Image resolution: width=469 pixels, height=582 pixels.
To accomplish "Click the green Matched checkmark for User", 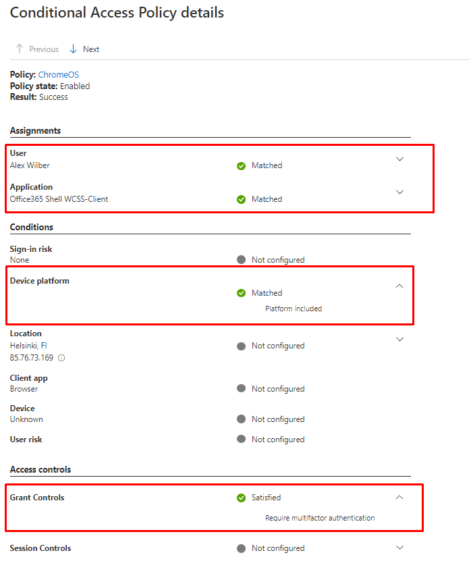I will (x=241, y=165).
